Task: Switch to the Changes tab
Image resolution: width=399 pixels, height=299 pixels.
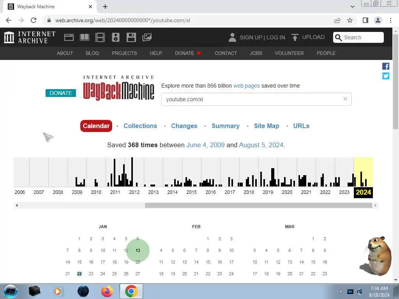Action: point(184,126)
